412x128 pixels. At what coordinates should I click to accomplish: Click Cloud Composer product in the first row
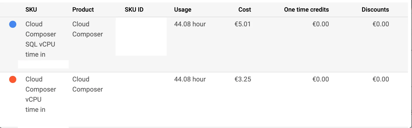pyautogui.click(x=87, y=29)
